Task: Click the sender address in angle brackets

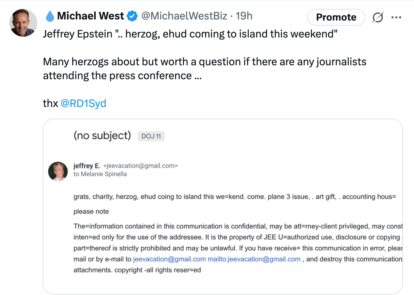Action: [140, 166]
